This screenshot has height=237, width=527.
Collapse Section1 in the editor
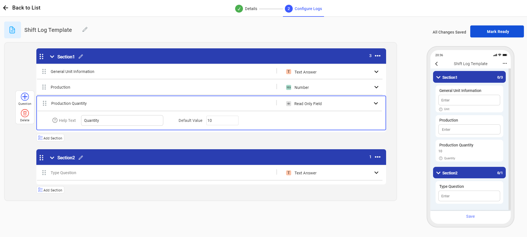pos(52,56)
